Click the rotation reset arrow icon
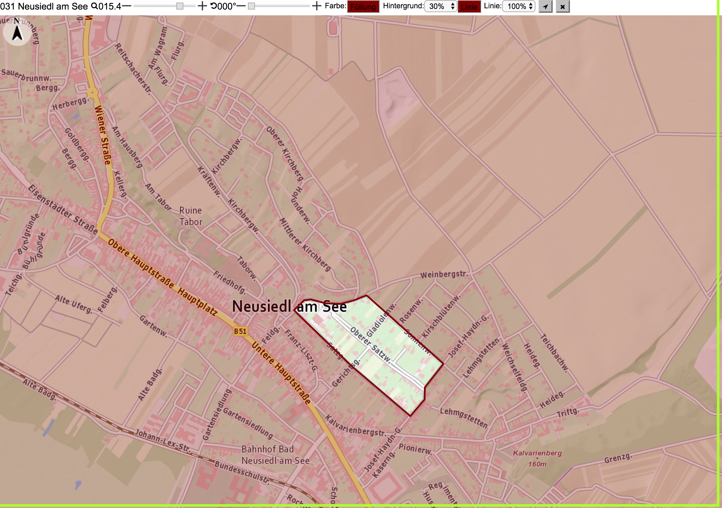722x508 pixels. tap(213, 6)
